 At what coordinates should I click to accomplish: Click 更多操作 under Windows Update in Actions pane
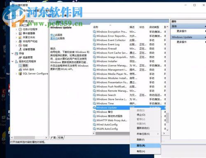[x=182, y=42]
